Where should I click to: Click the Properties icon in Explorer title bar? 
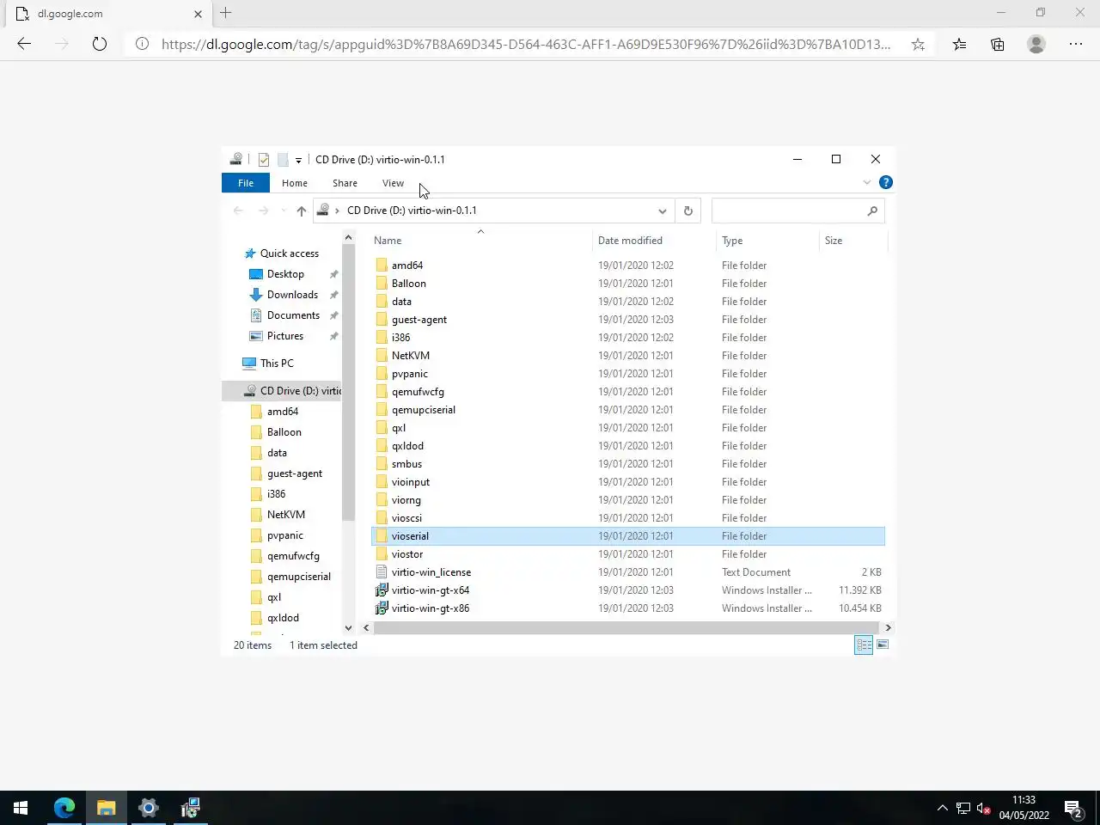(264, 160)
